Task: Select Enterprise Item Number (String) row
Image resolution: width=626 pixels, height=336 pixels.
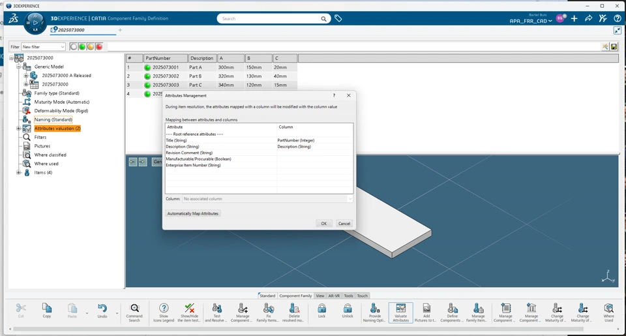Action: (259, 165)
